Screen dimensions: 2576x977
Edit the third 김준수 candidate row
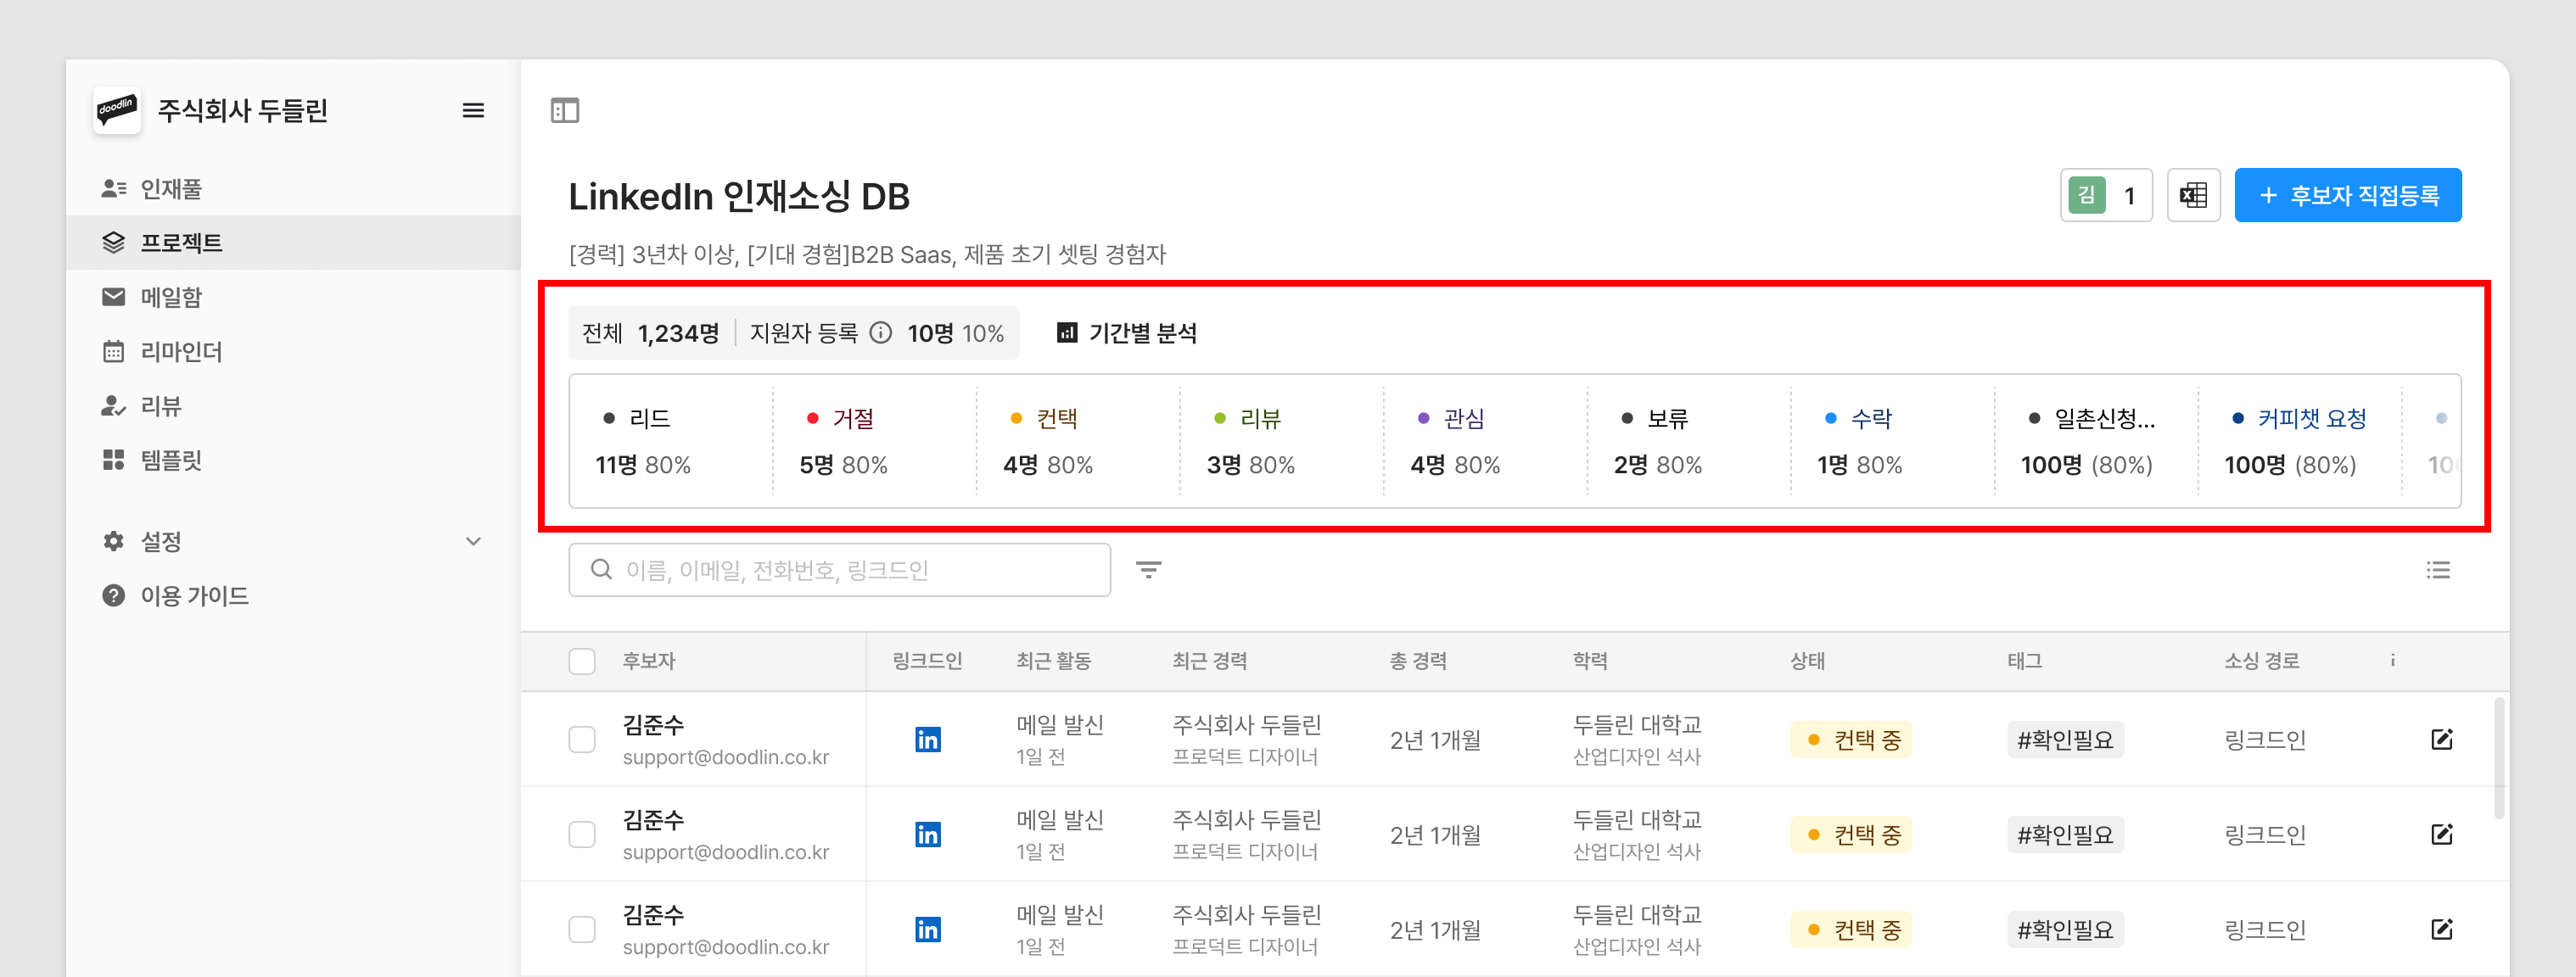[2442, 930]
